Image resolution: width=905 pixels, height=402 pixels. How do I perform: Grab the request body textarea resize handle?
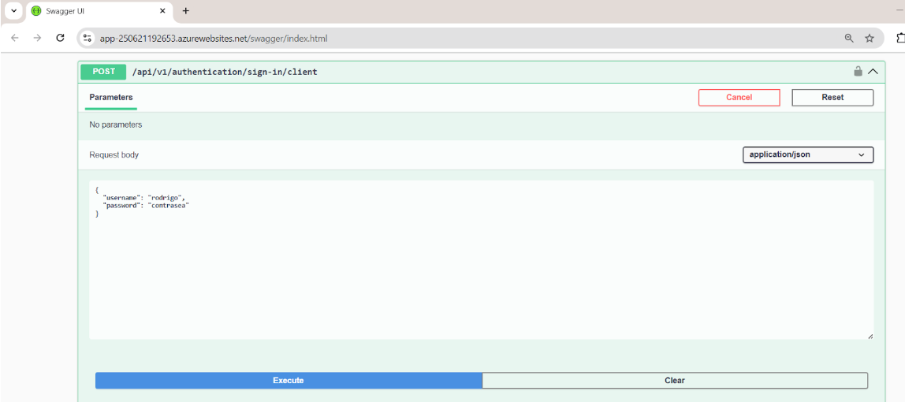coord(870,336)
